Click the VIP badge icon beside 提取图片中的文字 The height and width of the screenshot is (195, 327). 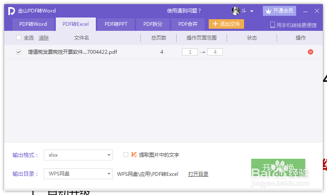pyautogui.click(x=134, y=155)
